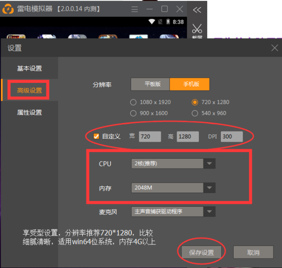Expand the CPU dropdown arrow
Screen dimensions: 282x268
pos(209,163)
